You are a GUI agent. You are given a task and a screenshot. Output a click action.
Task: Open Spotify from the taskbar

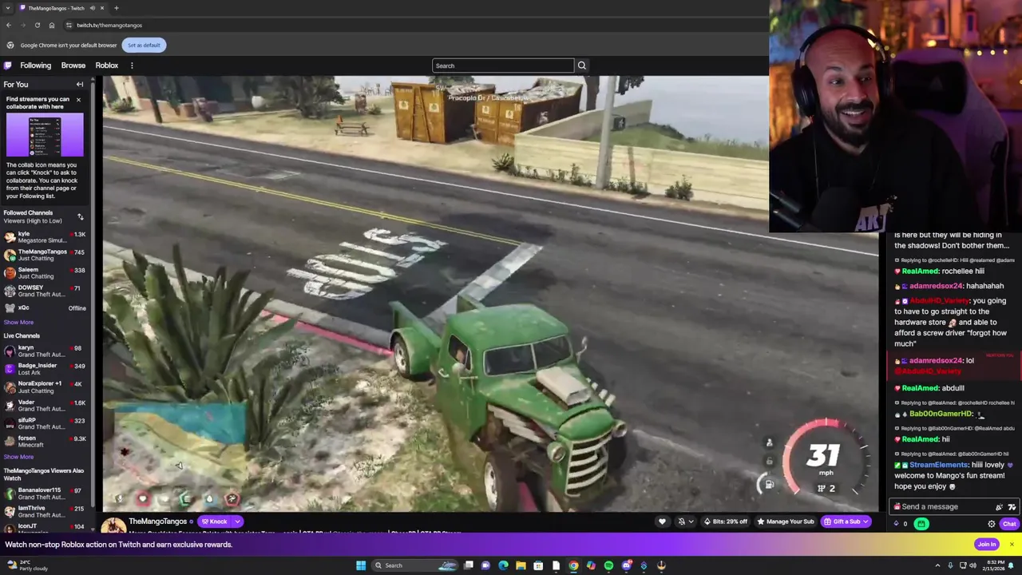tap(608, 565)
